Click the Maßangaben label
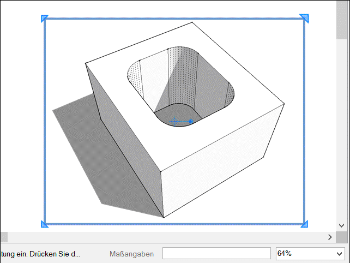 point(131,254)
